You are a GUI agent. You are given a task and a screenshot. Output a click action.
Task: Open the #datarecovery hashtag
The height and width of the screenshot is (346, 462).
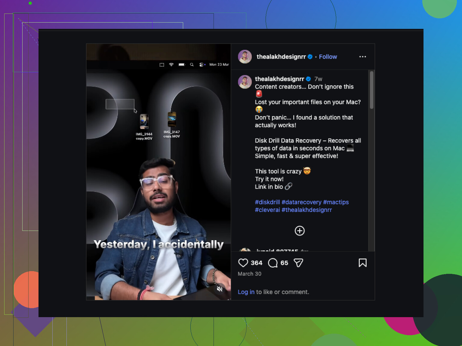pos(301,202)
